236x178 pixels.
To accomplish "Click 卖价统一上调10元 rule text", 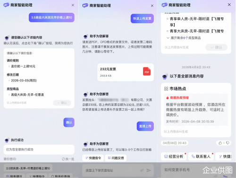I will (23, 66).
